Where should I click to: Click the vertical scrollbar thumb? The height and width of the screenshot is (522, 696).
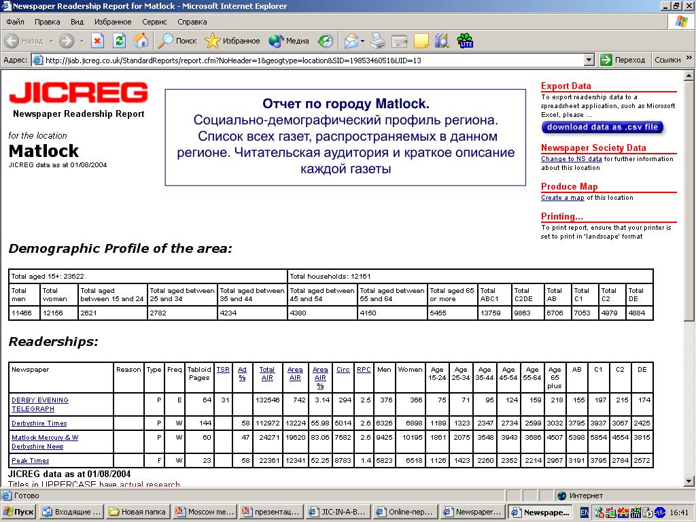point(689,201)
